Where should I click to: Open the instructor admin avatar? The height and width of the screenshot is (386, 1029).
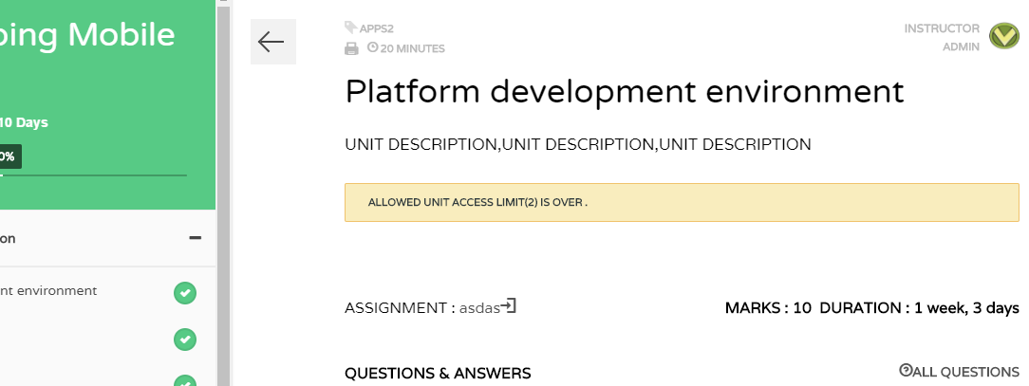[x=1004, y=36]
